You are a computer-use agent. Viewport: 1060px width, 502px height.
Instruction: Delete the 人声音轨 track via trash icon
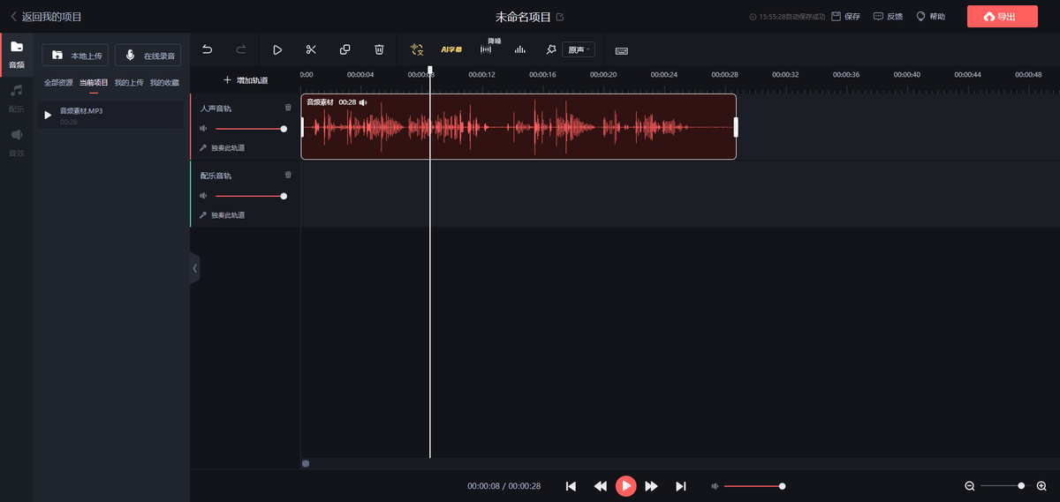click(288, 108)
